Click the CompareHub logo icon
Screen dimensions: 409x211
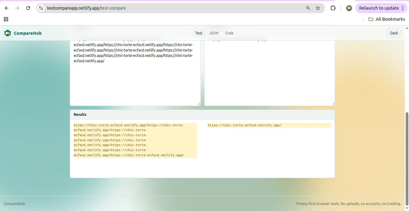(x=7, y=33)
